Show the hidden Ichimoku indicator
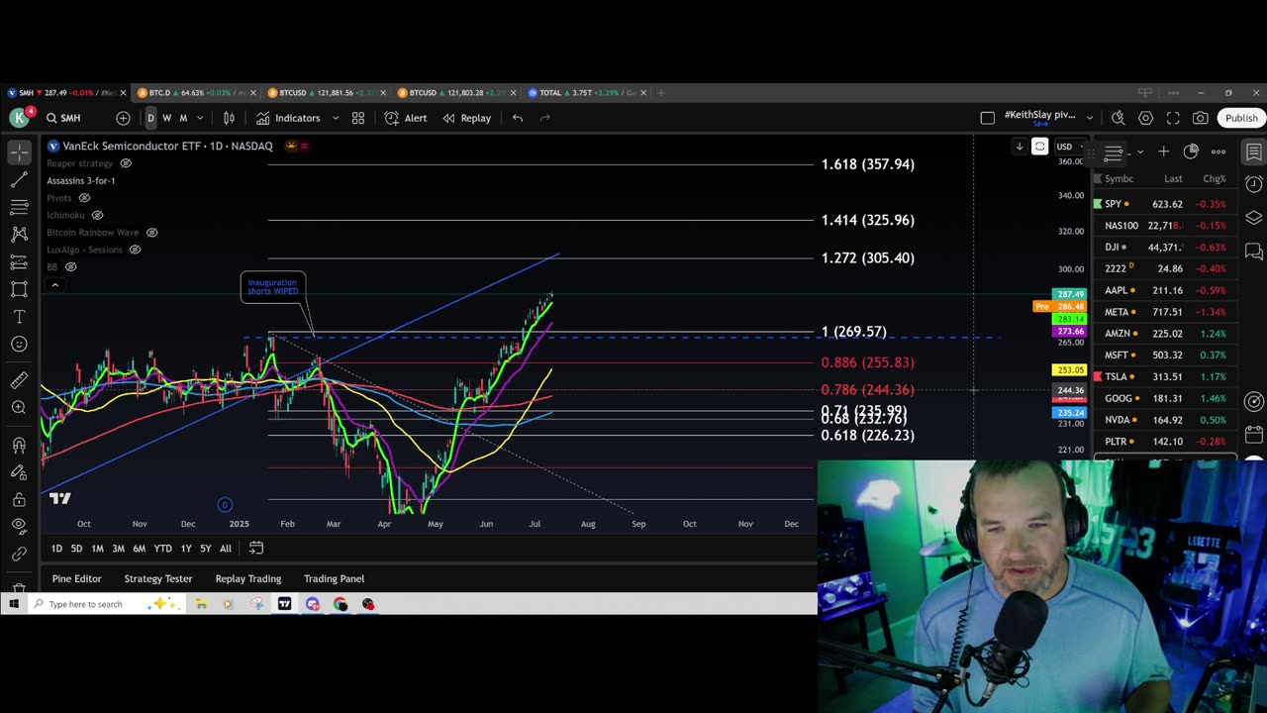Screen dimensions: 1267x713 click(97, 215)
